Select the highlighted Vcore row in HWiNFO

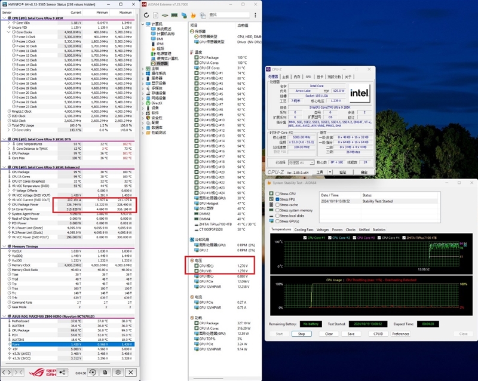coord(68,345)
